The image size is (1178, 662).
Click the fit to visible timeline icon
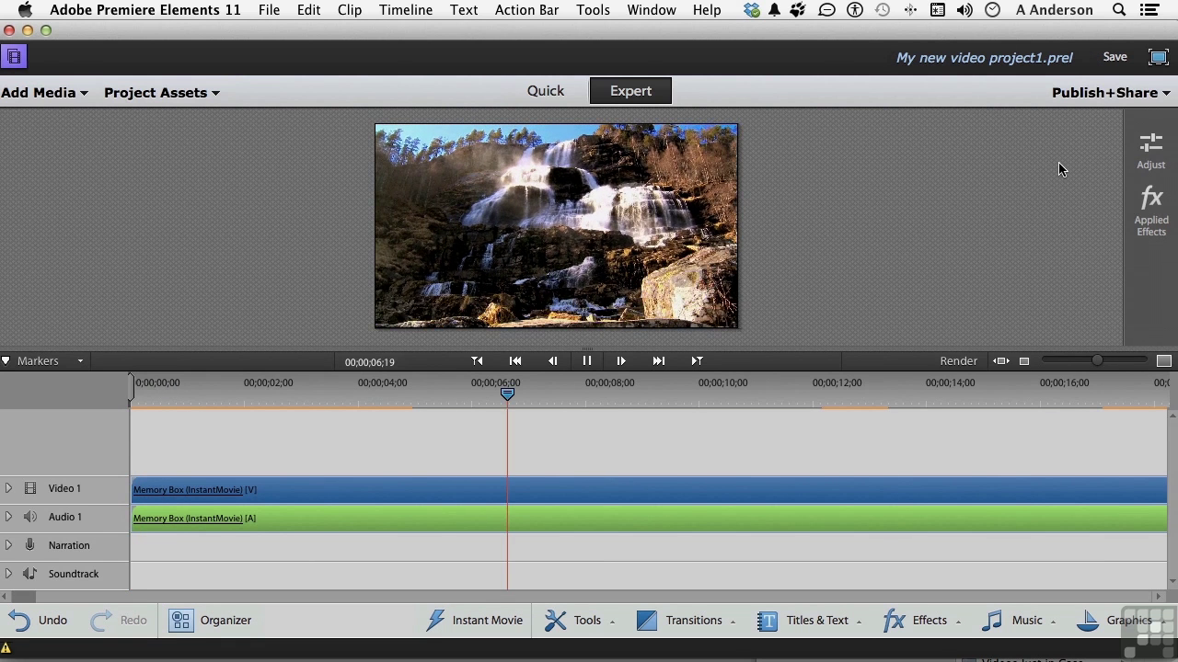1001,361
